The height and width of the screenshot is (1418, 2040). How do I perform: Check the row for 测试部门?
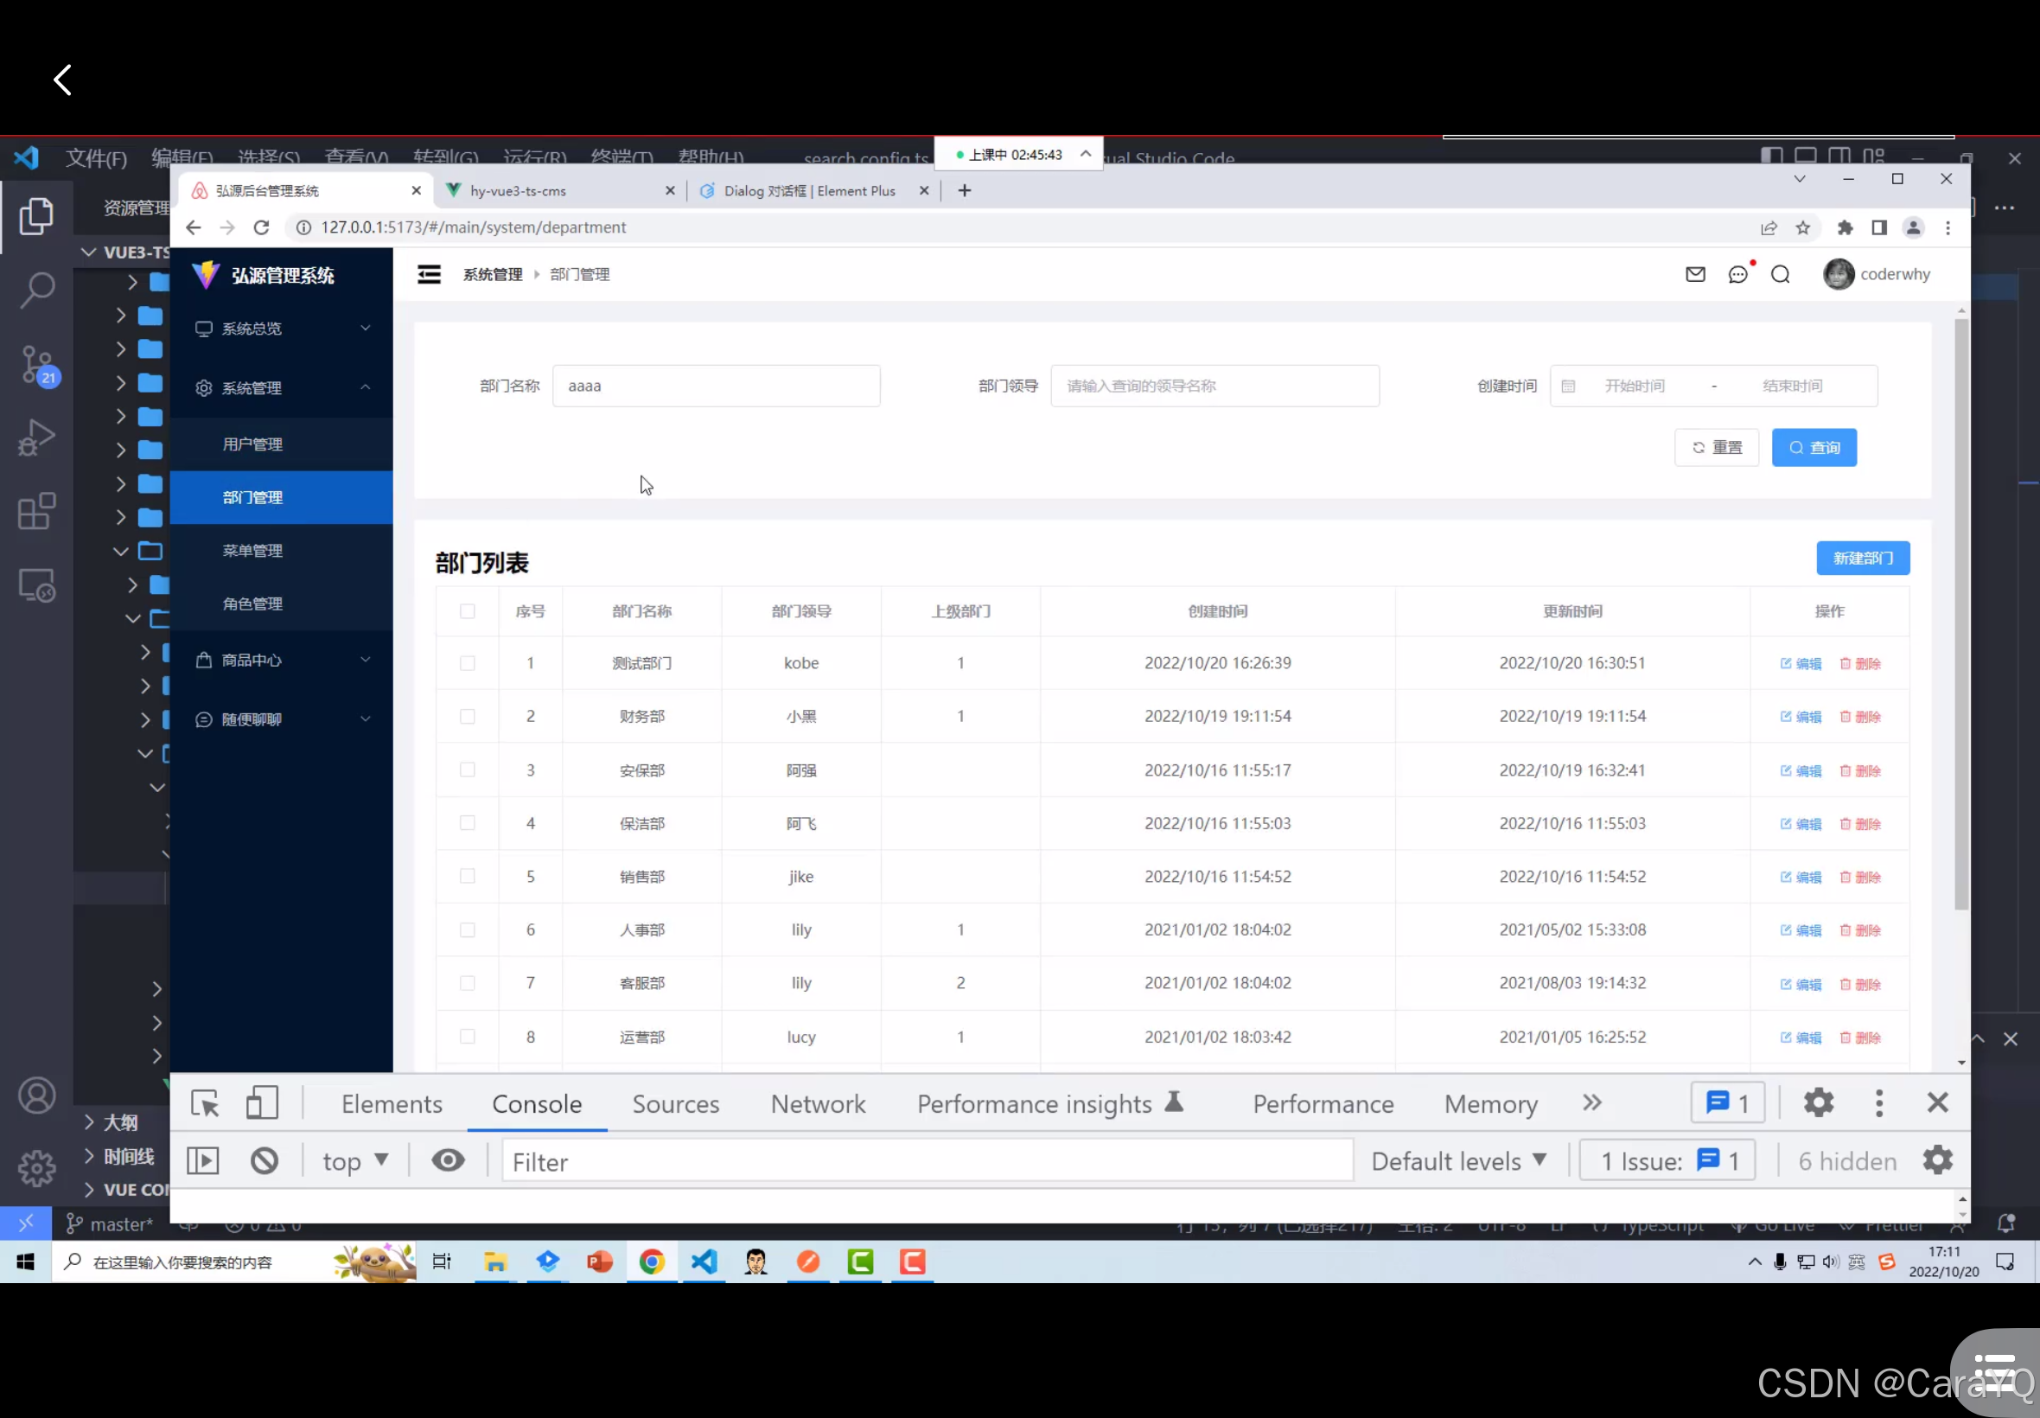point(467,664)
